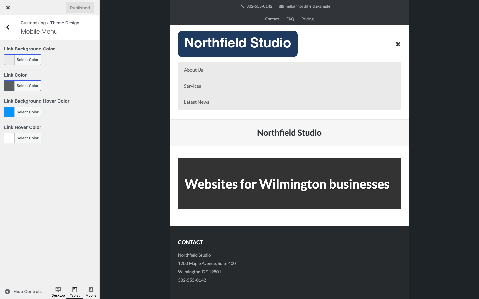Viewport: 479px width, 299px height.
Task: Click the 302-555-0142 phone number in the top bar
Action: [x=259, y=6]
